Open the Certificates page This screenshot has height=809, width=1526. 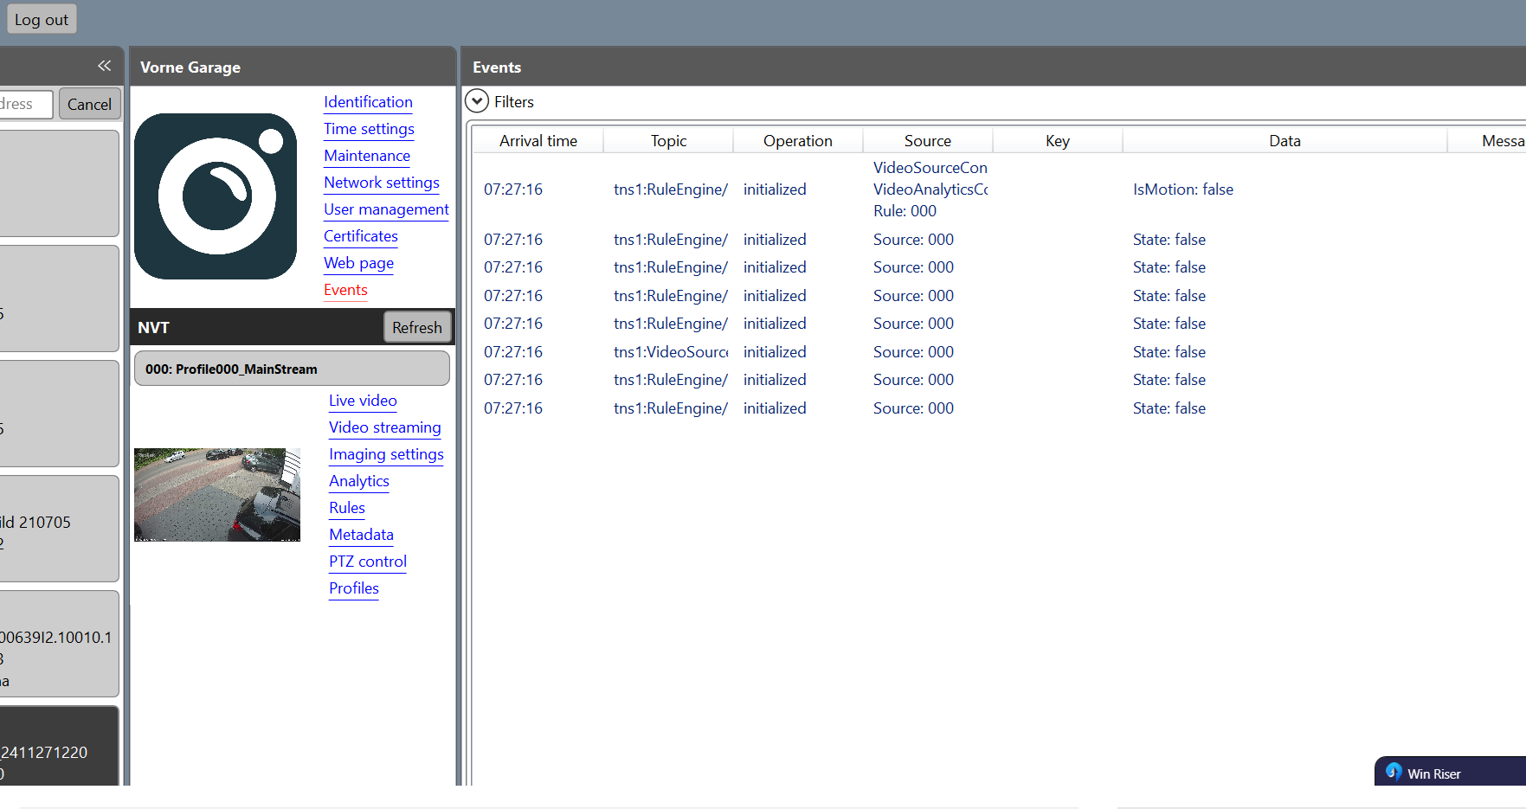click(x=360, y=236)
